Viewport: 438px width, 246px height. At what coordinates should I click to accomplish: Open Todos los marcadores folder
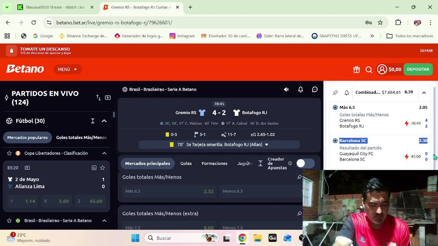point(410,36)
